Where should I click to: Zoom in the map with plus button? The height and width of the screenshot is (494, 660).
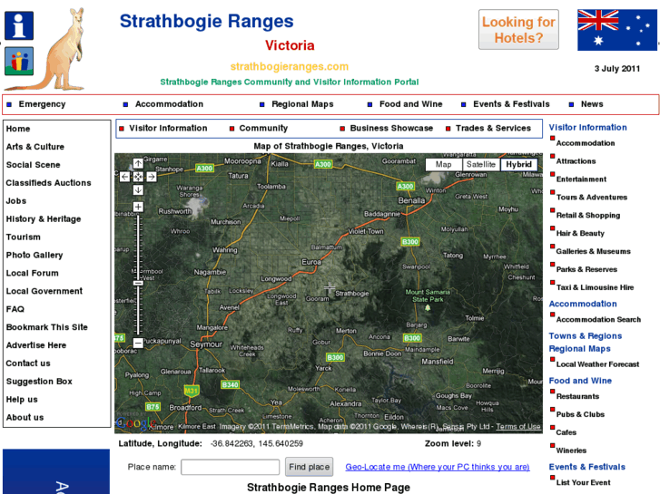coord(138,207)
